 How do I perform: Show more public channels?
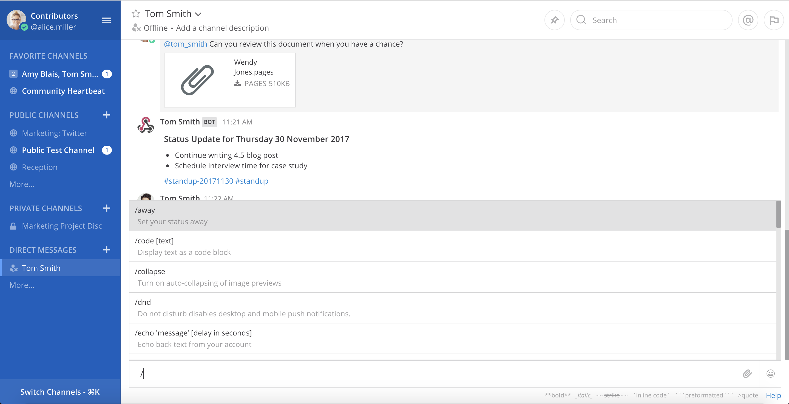[x=22, y=184]
